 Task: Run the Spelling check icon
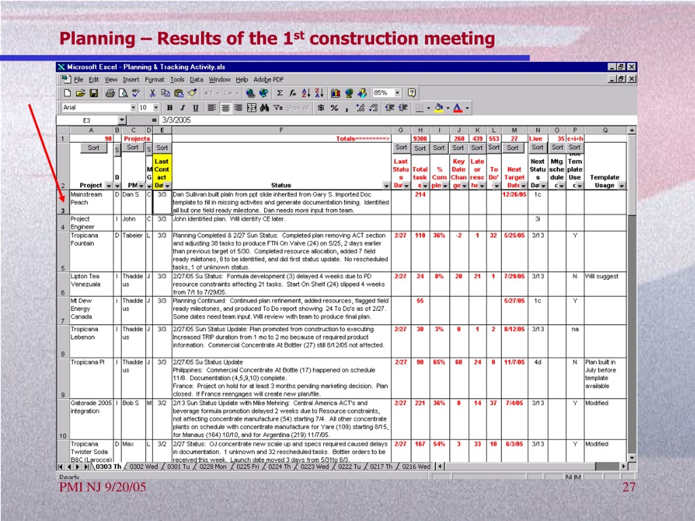tap(136, 93)
